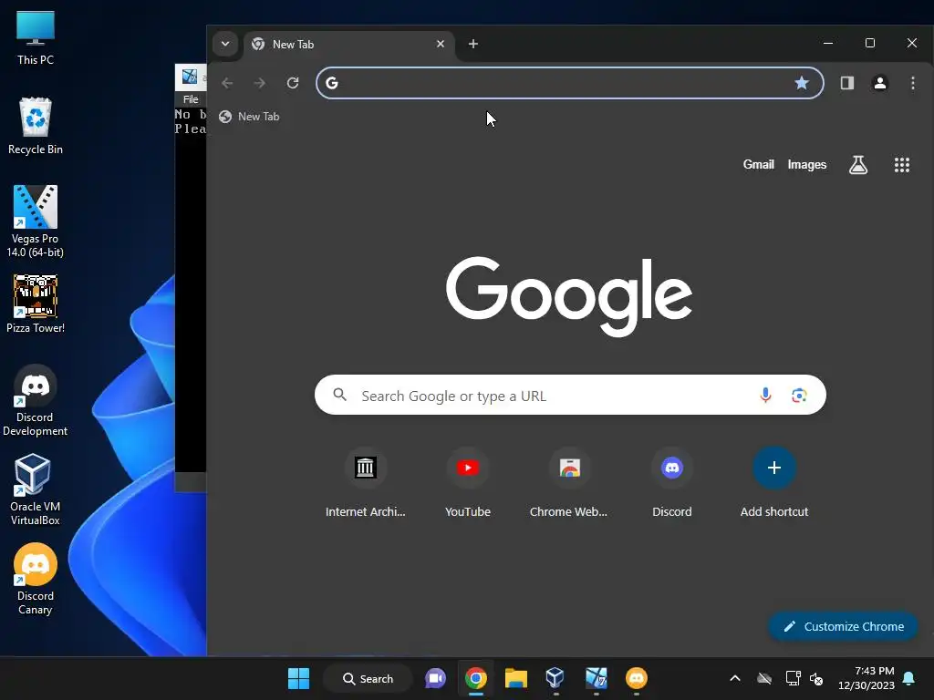The height and width of the screenshot is (700, 934).
Task: Click the magnifier icon in search box
Action: pyautogui.click(x=339, y=394)
